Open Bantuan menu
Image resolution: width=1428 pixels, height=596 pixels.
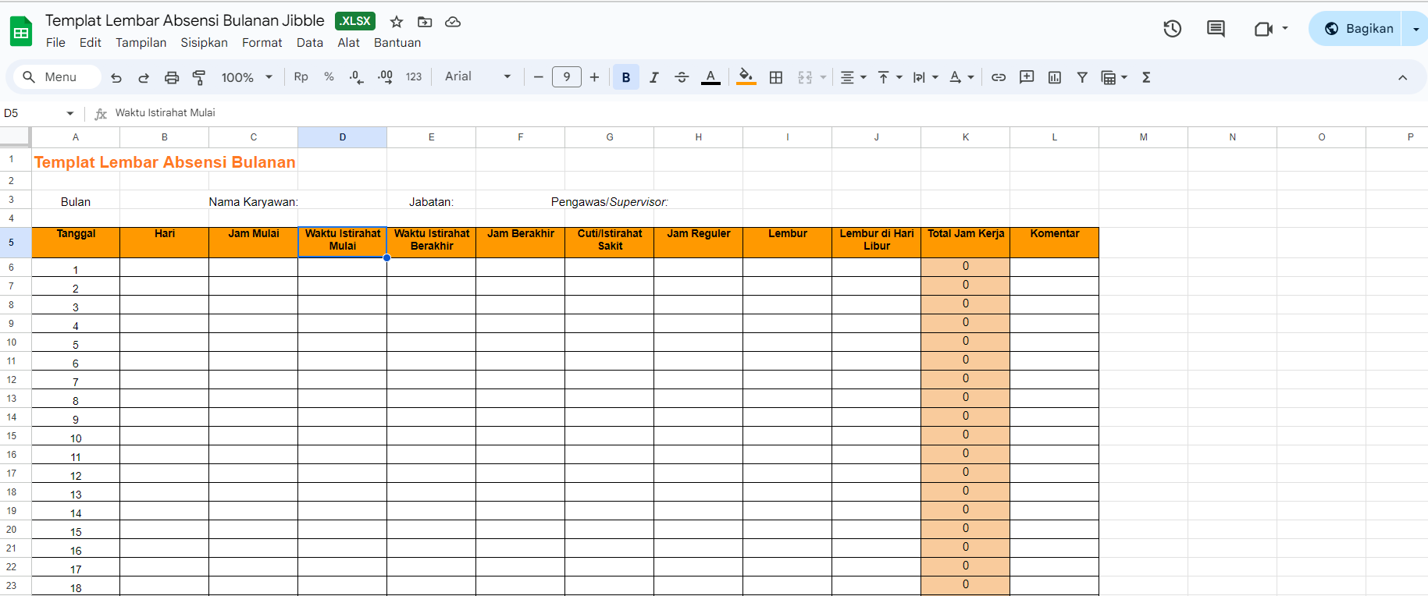(x=397, y=43)
